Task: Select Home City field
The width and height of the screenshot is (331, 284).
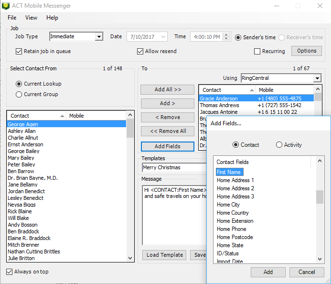Action: 228,205
